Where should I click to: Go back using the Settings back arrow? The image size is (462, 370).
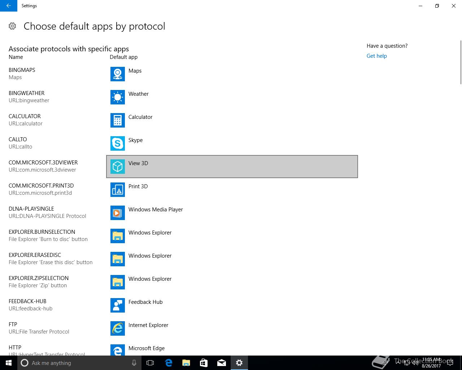[9, 6]
